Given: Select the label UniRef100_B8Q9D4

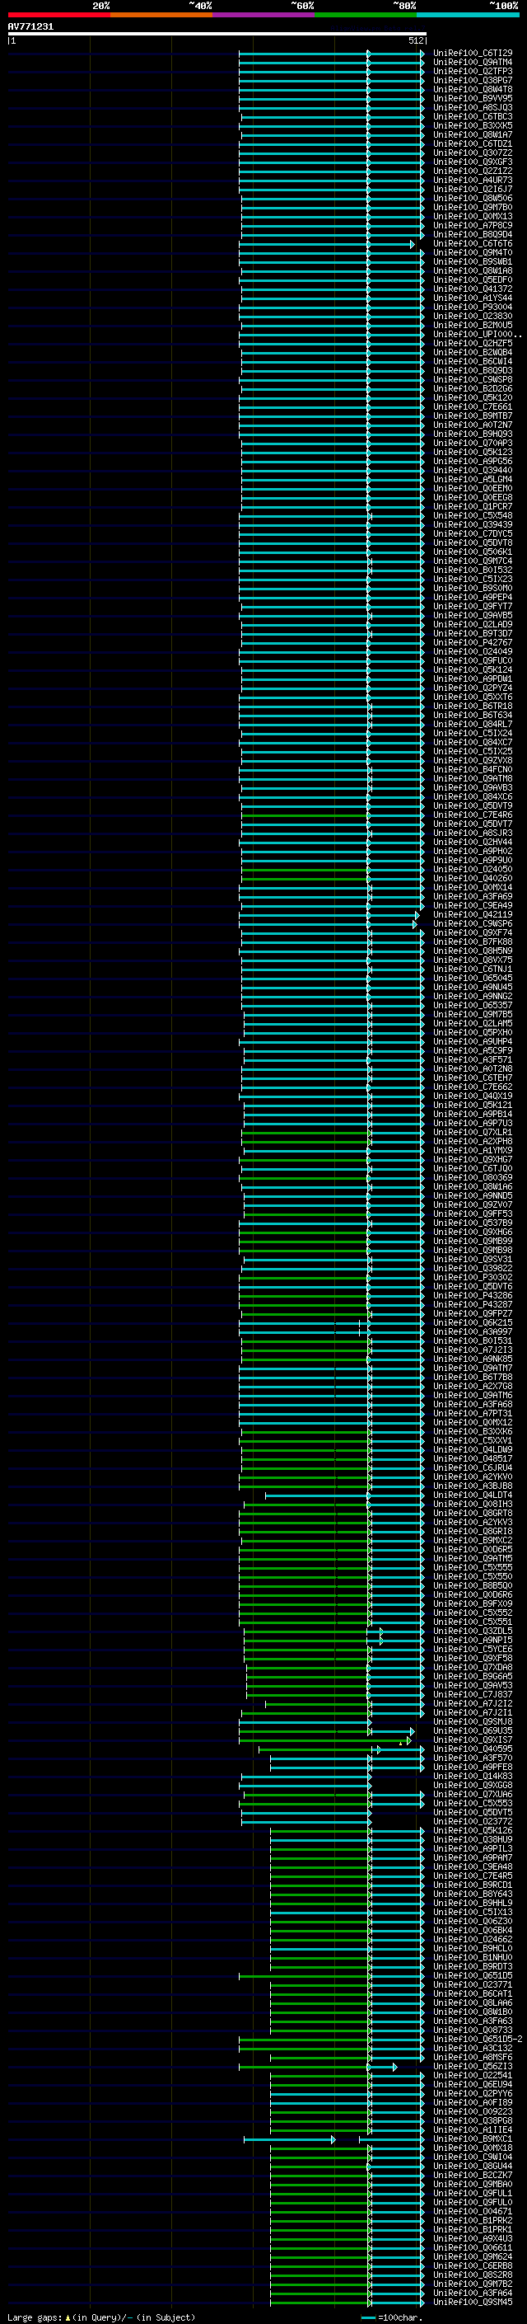Looking at the screenshot, I should click(473, 235).
